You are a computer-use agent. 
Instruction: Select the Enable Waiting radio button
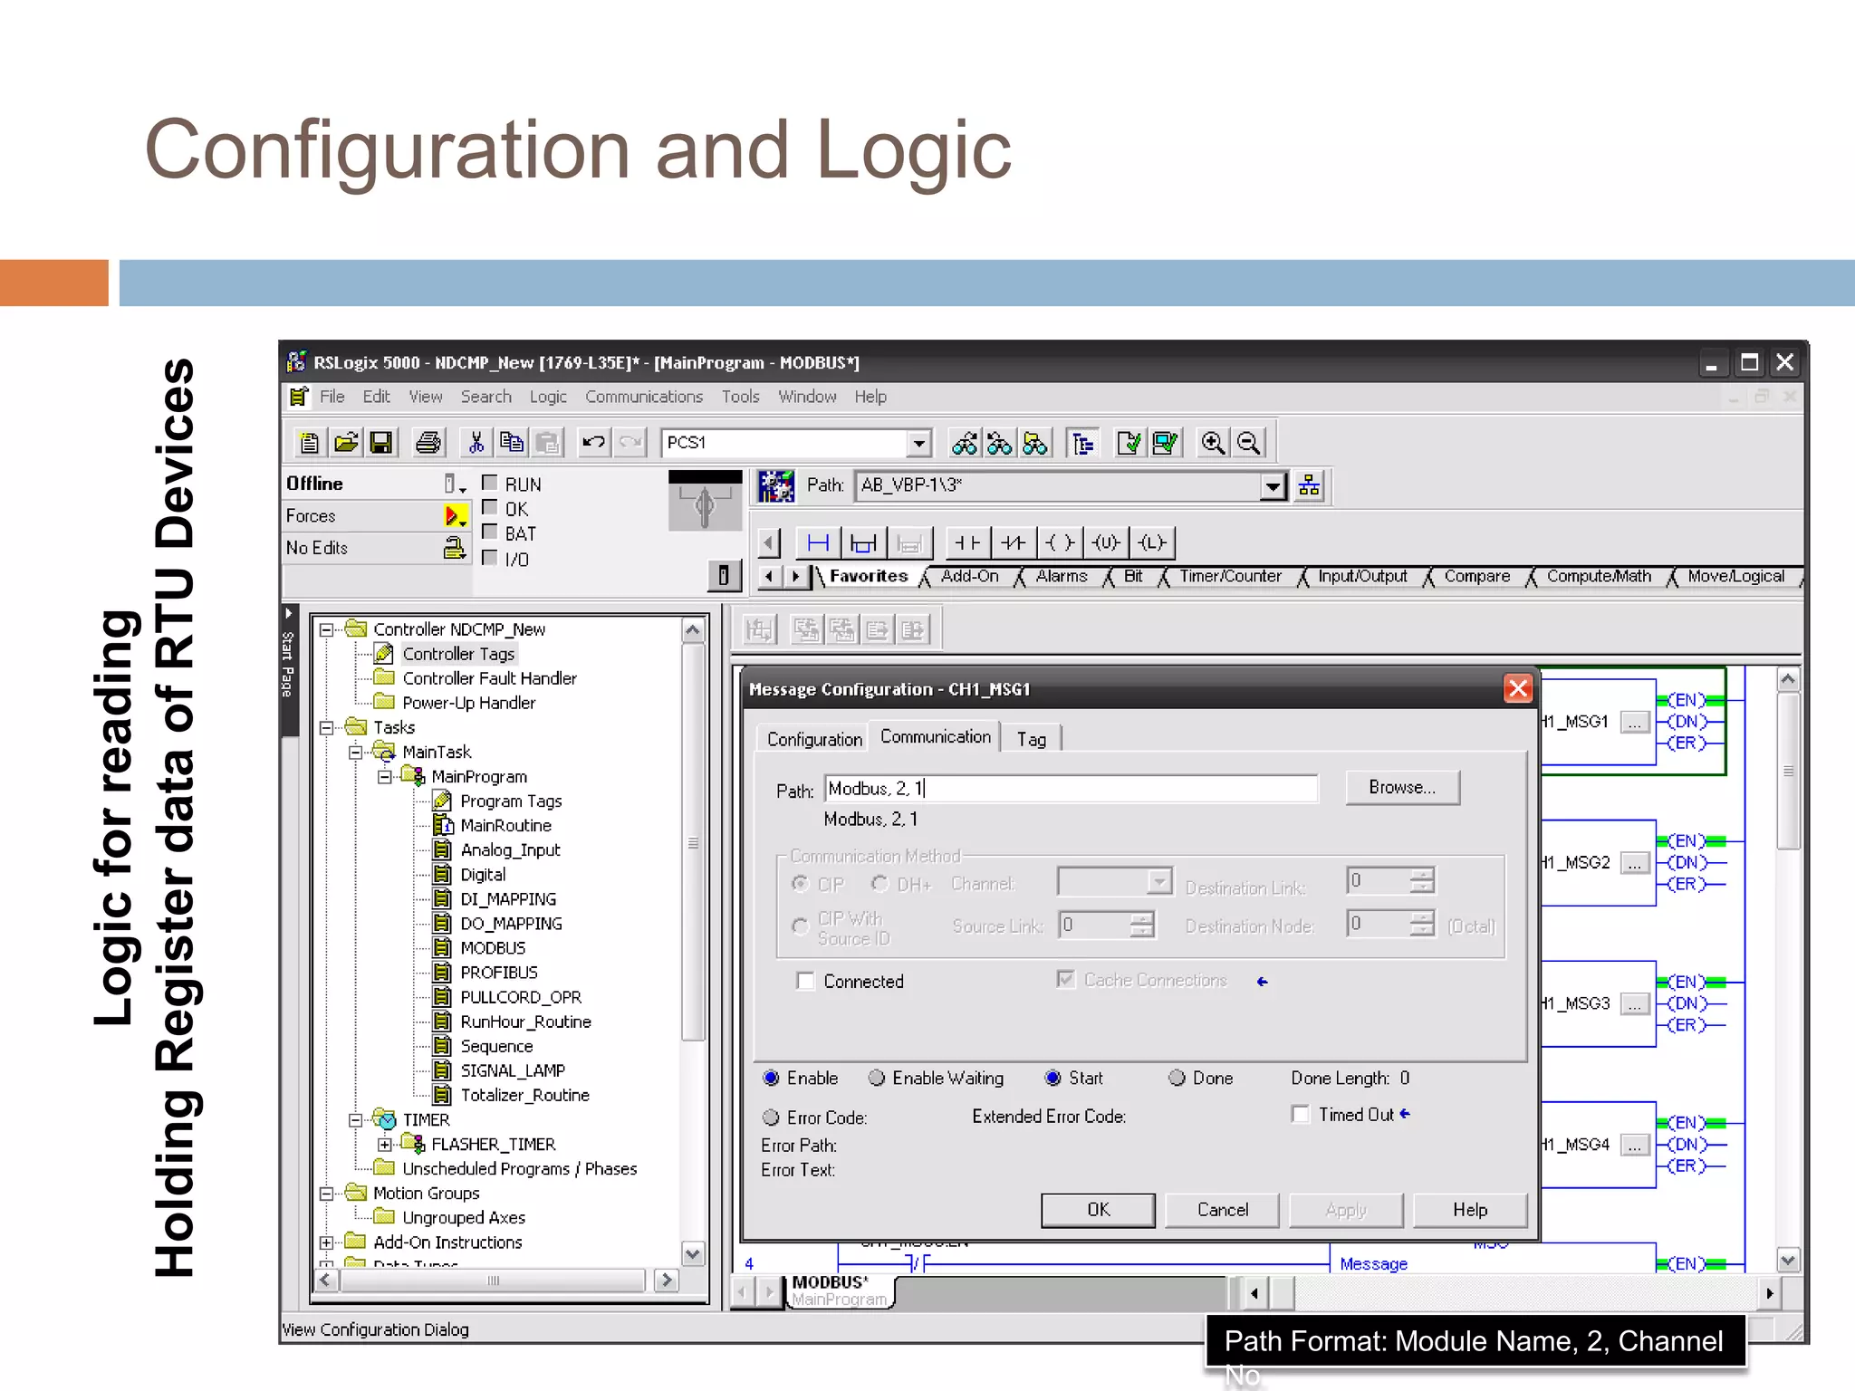[876, 1078]
